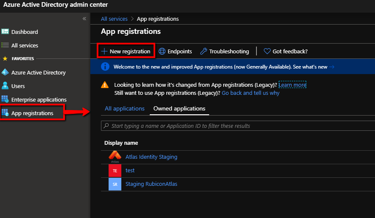Click the App registrations breadcrumb text
This screenshot has height=218, width=375.
[x=158, y=19]
